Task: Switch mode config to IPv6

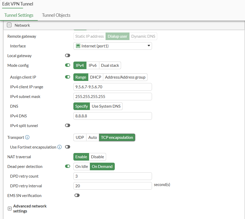Action: tap(92, 65)
